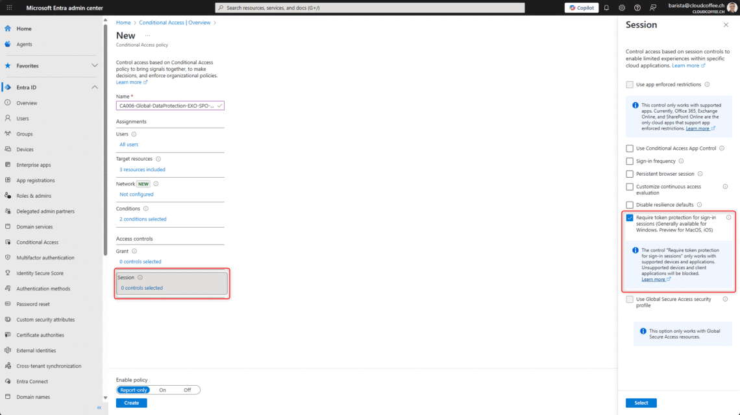
Task: Enable the Sign-in frequency checkbox
Action: [x=630, y=161]
